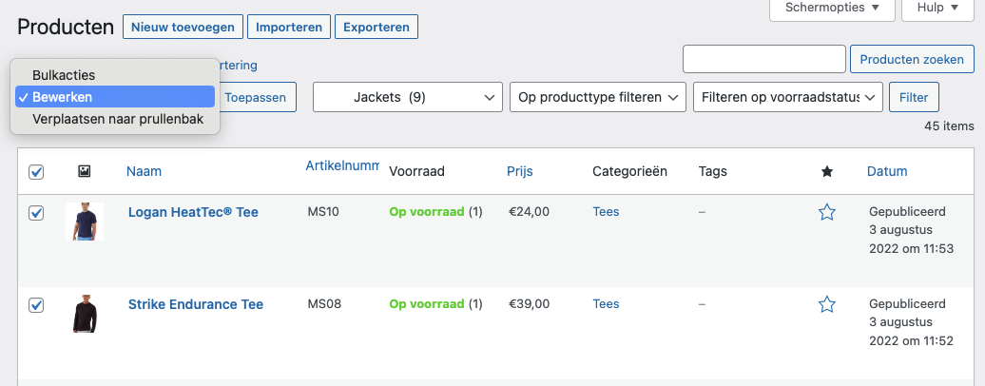Uncheck the Strike Endurance Tee row checkbox
985x386 pixels.
tap(36, 305)
